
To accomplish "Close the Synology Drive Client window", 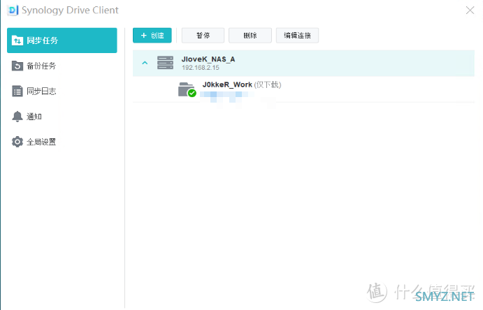I will 469,10.
